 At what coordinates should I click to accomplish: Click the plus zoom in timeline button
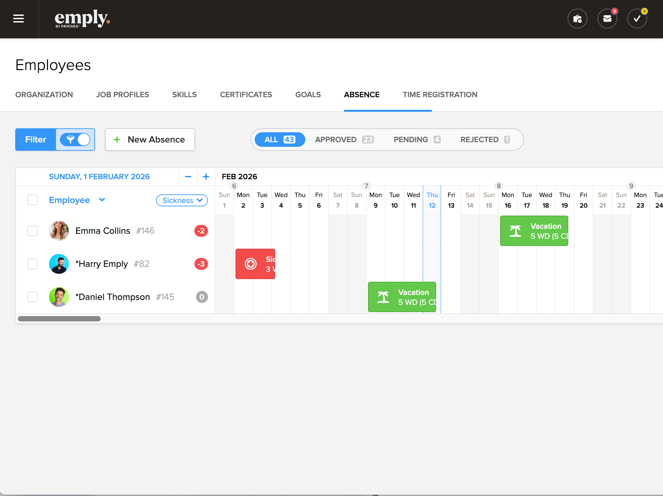tap(206, 177)
